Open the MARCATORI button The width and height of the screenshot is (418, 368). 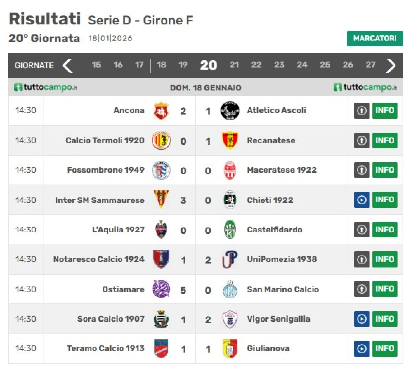point(375,38)
